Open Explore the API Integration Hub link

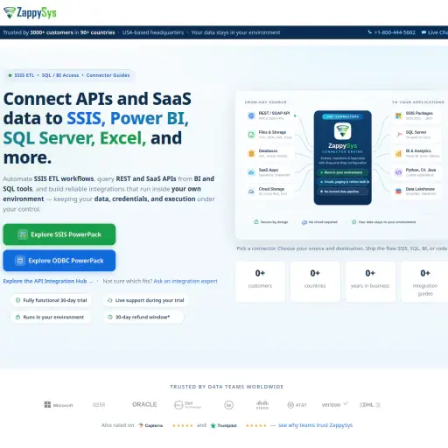tap(45, 281)
